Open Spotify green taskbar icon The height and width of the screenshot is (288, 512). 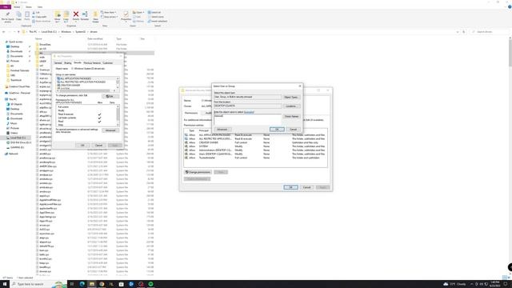150,284
